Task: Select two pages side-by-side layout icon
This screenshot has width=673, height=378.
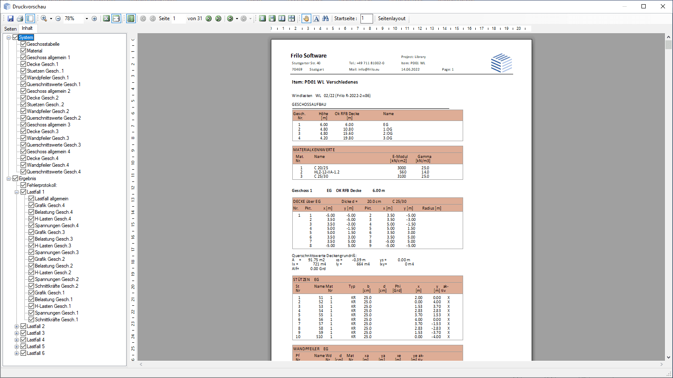Action: tap(282, 18)
